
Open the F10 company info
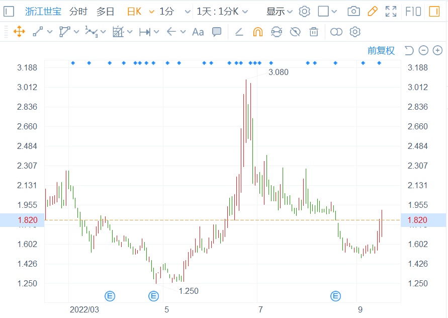click(413, 12)
